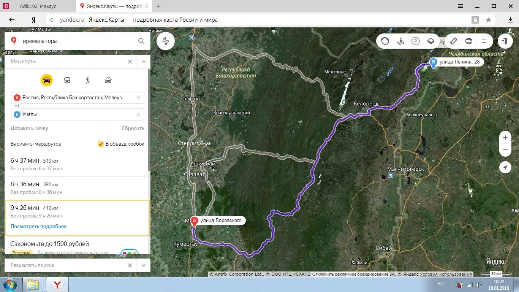Viewport: 519px width, 292px height.
Task: Click Добавить точку
Action: tap(29, 128)
